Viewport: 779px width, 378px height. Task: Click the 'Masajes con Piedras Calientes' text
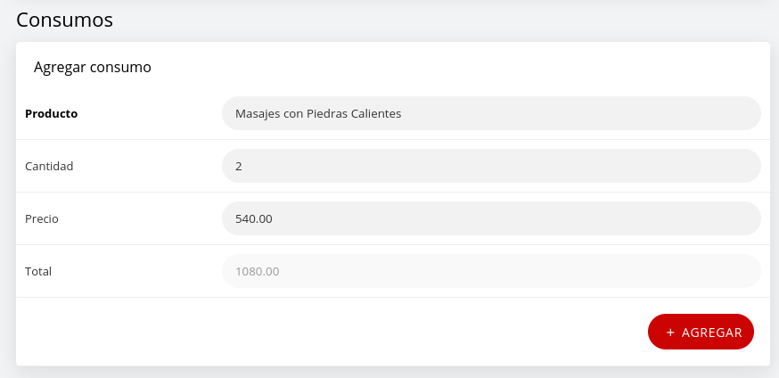(318, 114)
